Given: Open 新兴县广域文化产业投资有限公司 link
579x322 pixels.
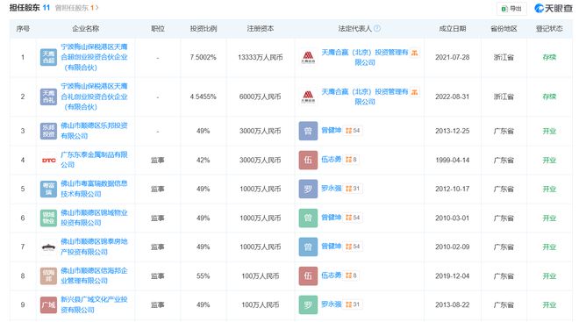Looking at the screenshot, I should point(94,304).
